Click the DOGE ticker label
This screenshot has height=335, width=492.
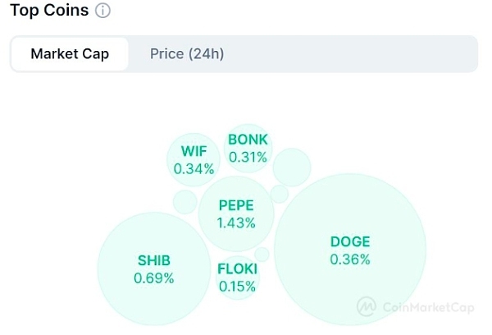[350, 241]
